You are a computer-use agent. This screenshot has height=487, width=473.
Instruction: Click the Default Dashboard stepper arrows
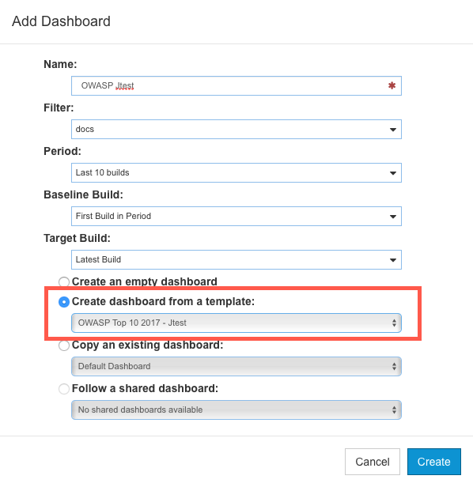pos(394,367)
